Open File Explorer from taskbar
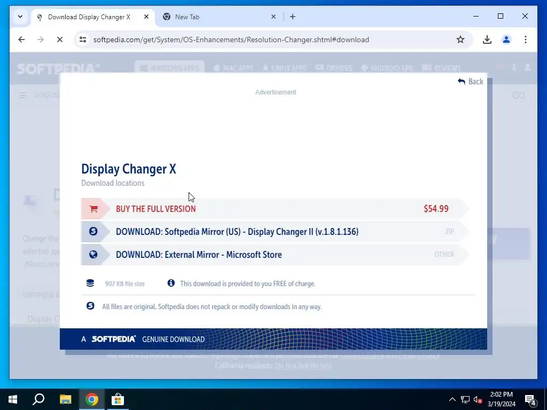The height and width of the screenshot is (410, 547). [65, 399]
